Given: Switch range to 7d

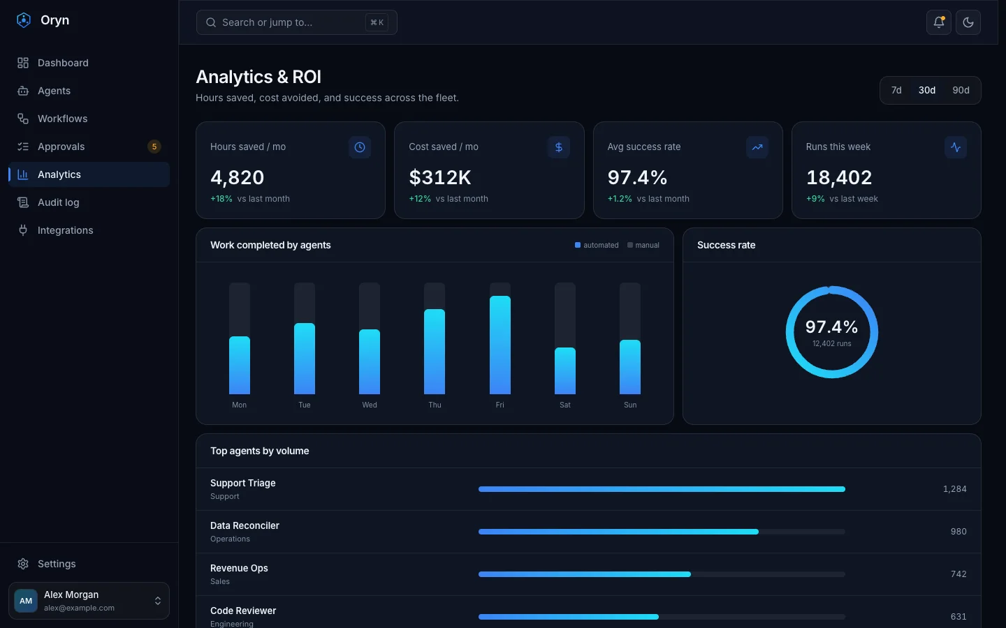Looking at the screenshot, I should pos(896,90).
